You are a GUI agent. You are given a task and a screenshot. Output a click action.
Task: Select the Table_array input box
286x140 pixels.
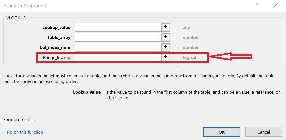(x=118, y=37)
